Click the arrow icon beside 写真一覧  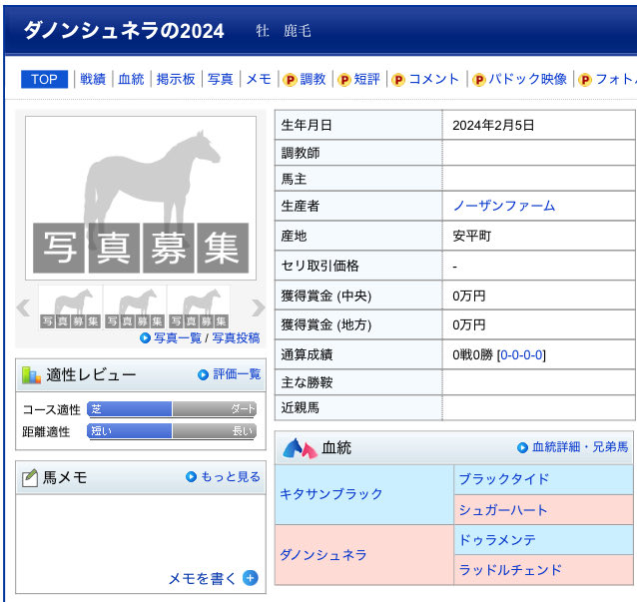pyautogui.click(x=145, y=338)
